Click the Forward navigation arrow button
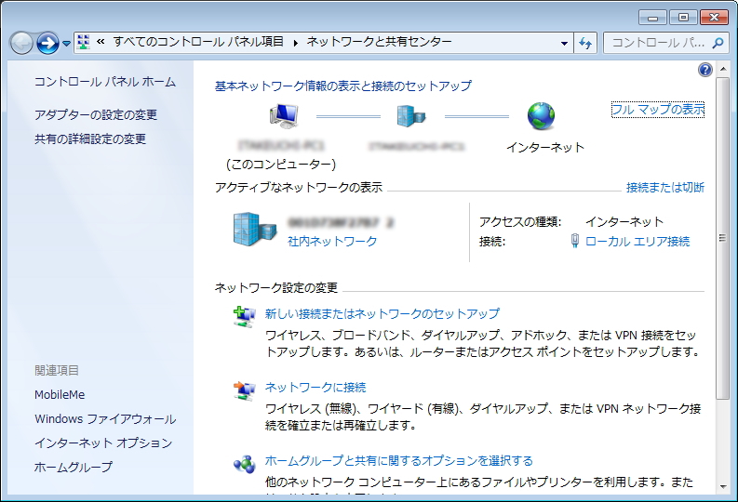The width and height of the screenshot is (738, 502). (x=47, y=44)
